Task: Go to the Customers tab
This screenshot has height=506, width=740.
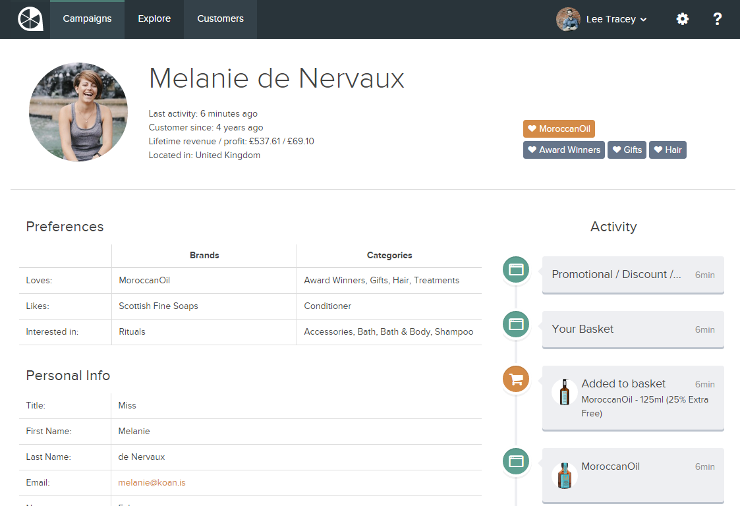Action: pyautogui.click(x=220, y=19)
